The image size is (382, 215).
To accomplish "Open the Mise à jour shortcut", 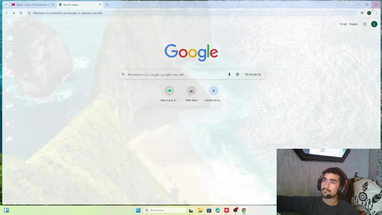I will click(x=169, y=94).
